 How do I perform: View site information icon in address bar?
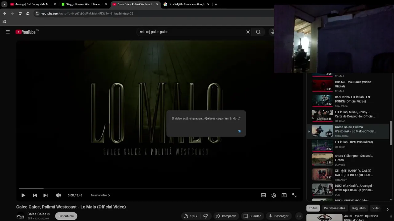pos(37,14)
